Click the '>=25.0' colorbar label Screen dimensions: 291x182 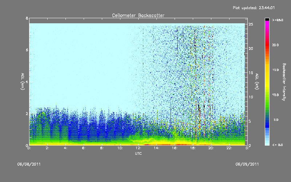tap(278, 20)
